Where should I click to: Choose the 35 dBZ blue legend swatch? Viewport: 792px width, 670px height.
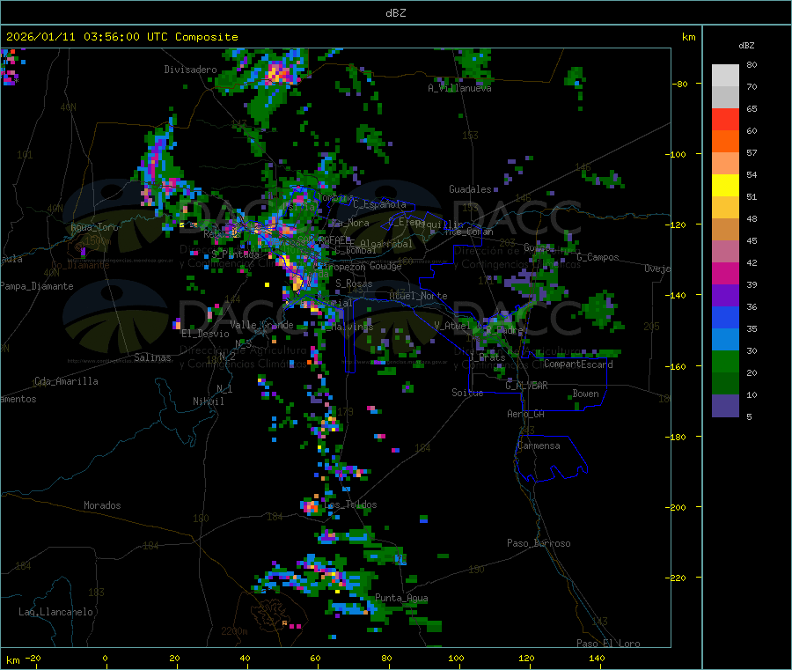[x=725, y=340]
